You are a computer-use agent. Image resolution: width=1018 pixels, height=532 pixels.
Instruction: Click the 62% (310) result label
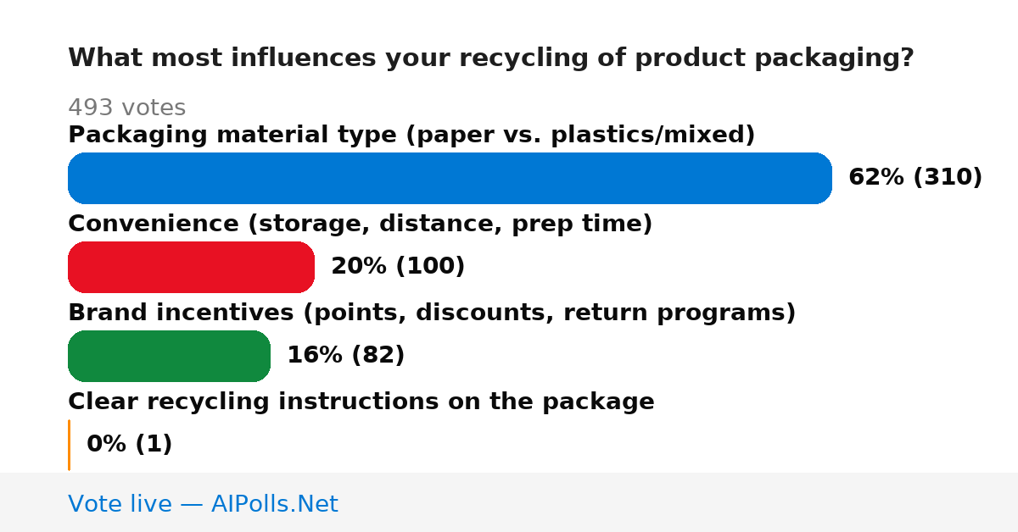[915, 177]
